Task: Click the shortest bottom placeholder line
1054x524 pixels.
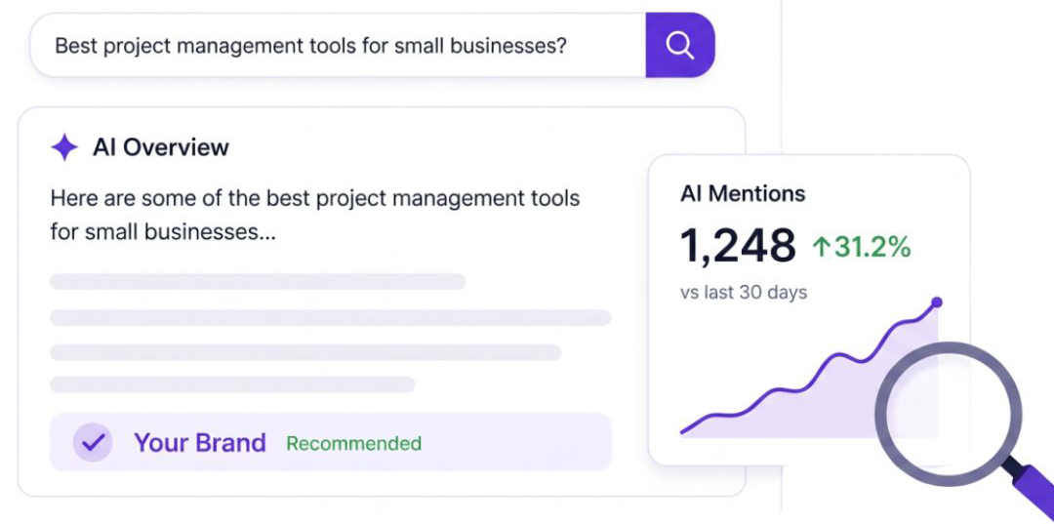Action: 232,384
